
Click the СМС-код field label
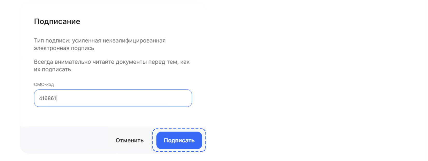pyautogui.click(x=44, y=85)
